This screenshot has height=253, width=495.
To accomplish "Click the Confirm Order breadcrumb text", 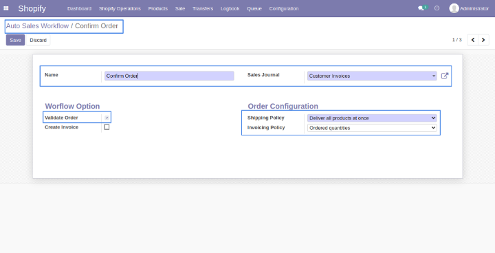I will tap(96, 26).
